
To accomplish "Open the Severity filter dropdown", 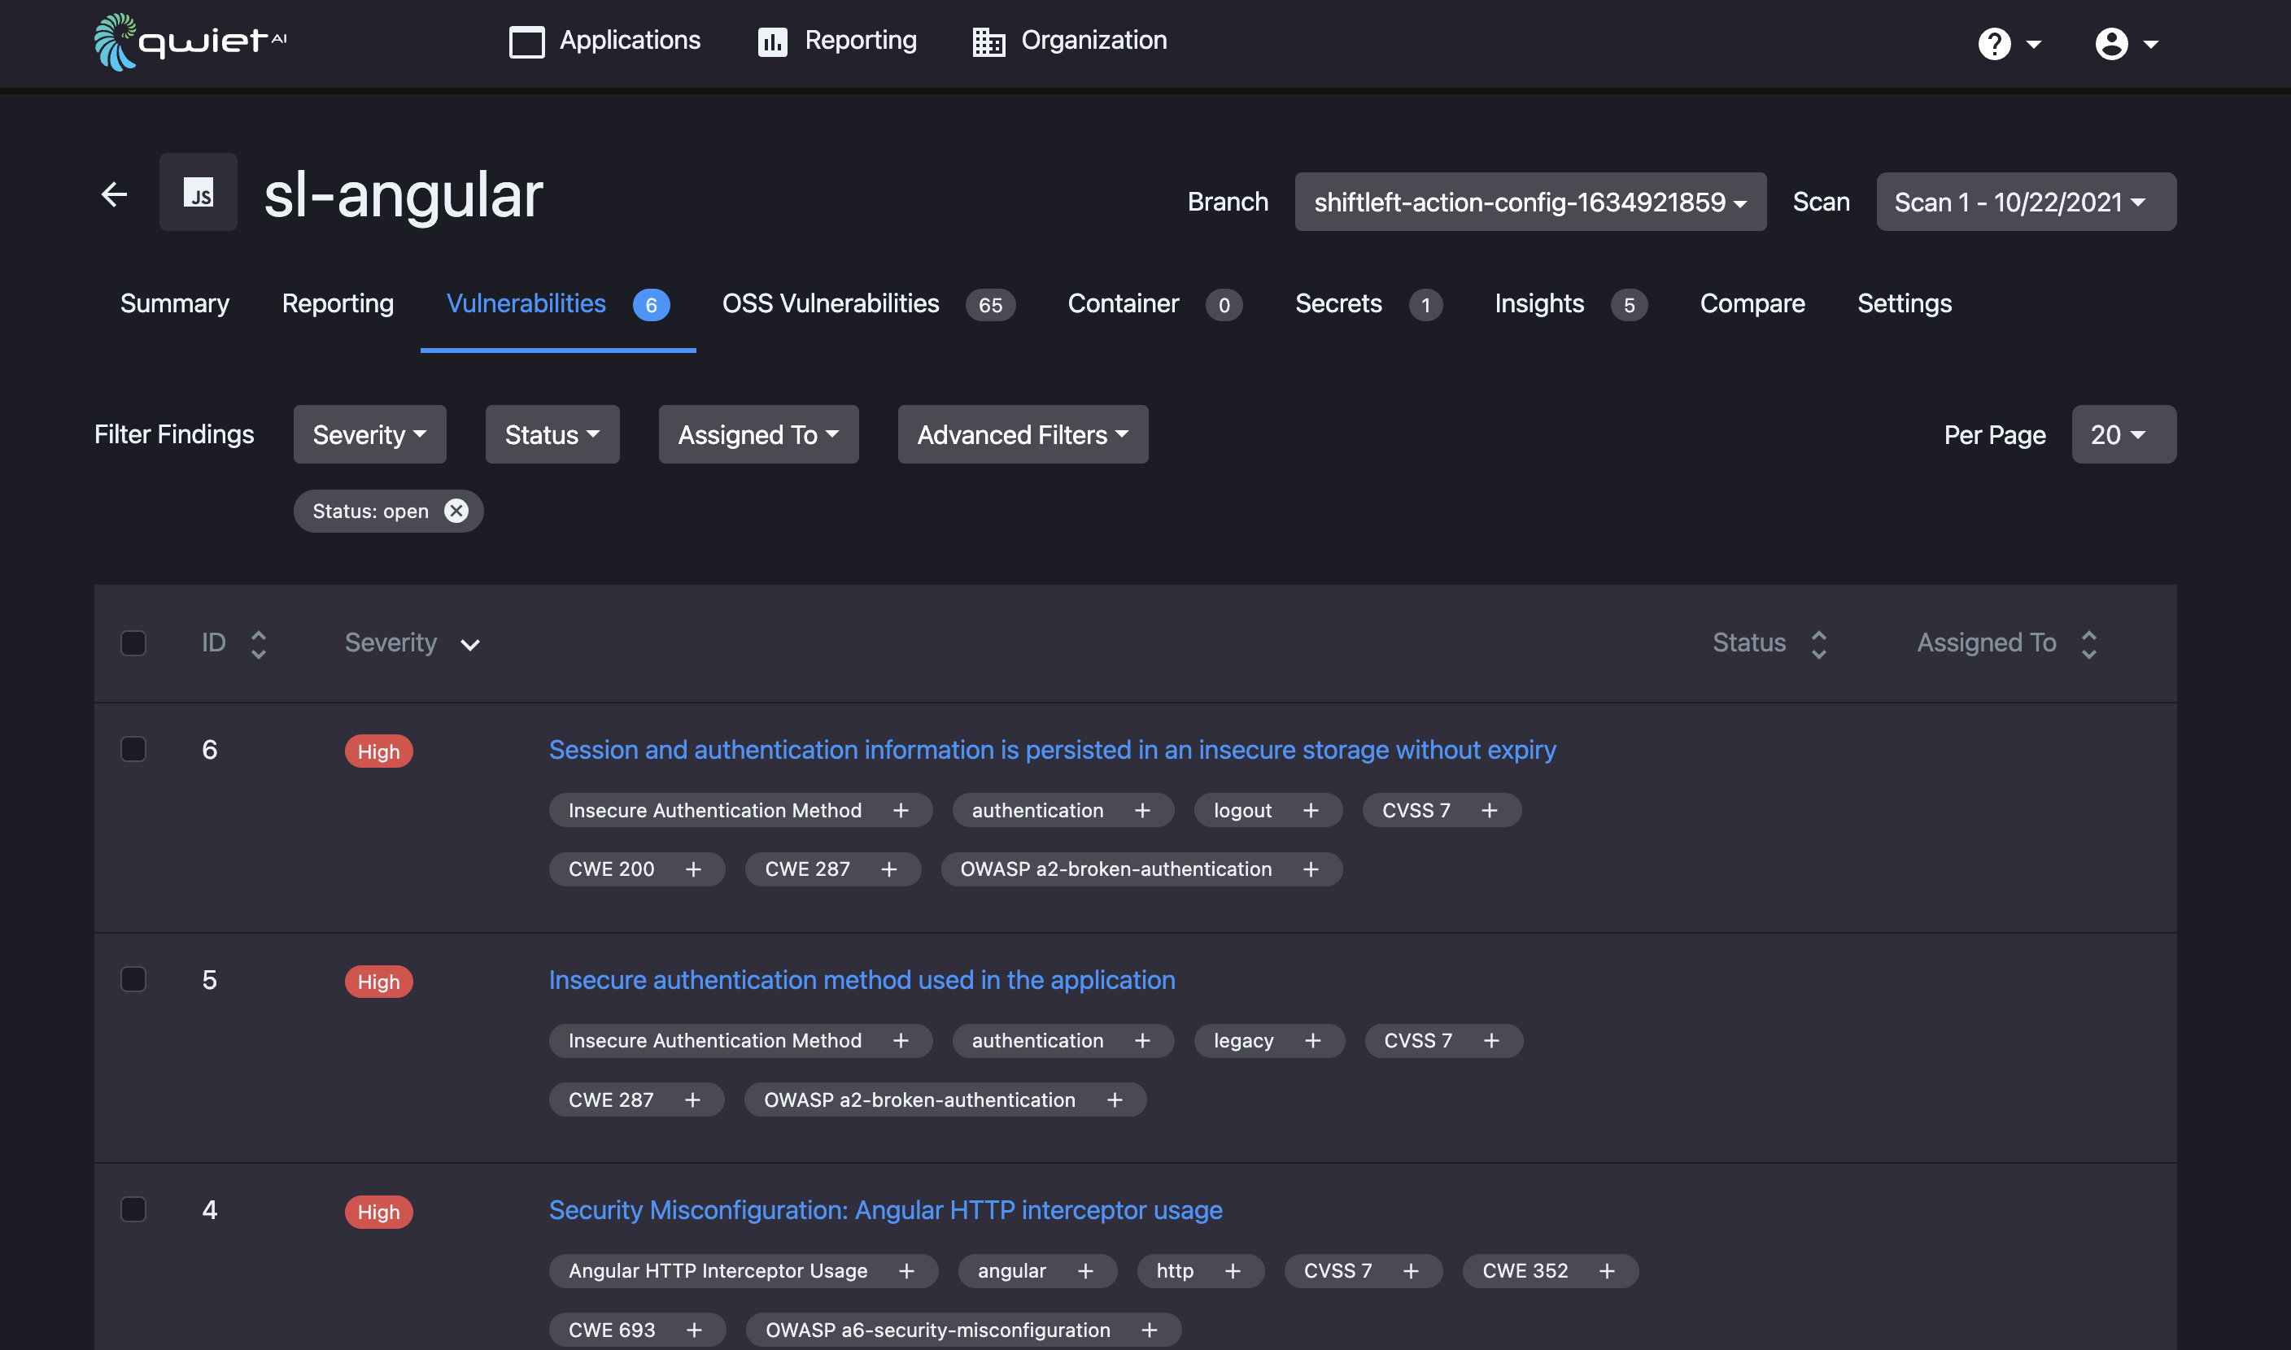I will click(369, 435).
